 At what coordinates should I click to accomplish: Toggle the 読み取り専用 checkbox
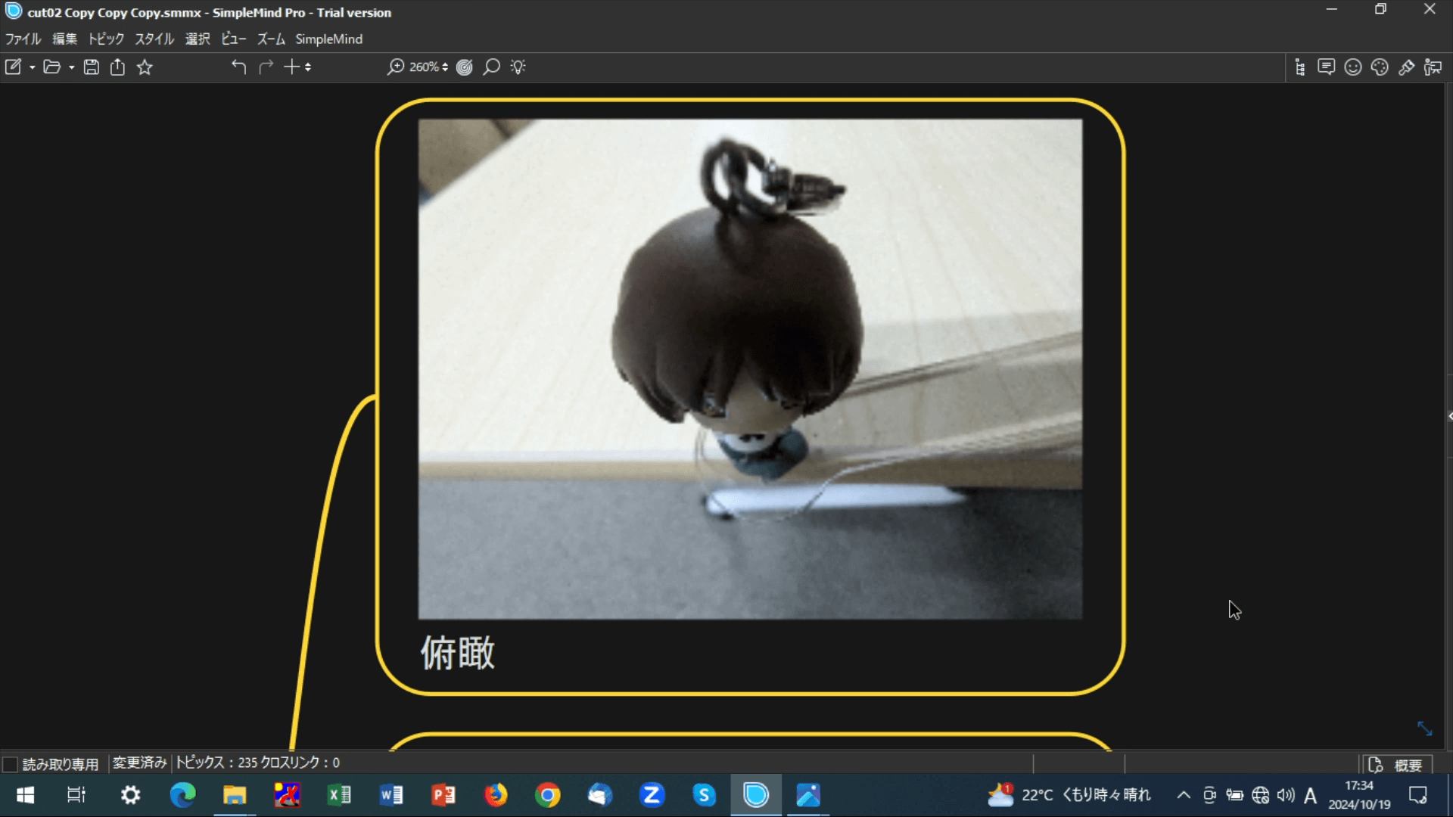[x=11, y=764]
